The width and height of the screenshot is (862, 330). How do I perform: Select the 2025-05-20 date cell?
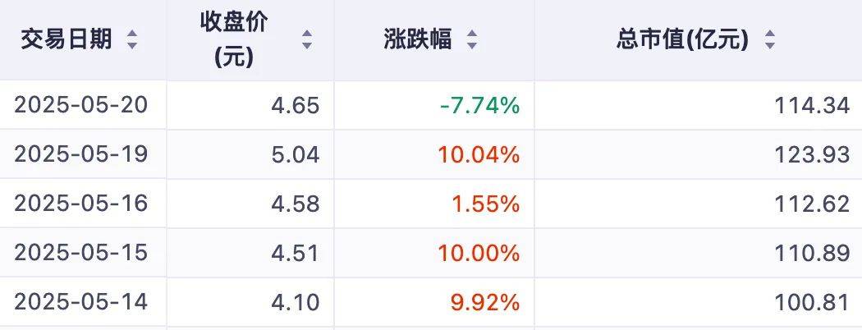tap(80, 104)
